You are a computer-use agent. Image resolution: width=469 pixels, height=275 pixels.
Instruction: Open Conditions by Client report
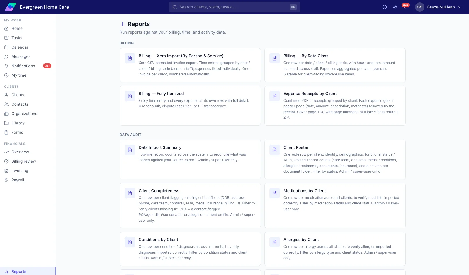[190, 249]
